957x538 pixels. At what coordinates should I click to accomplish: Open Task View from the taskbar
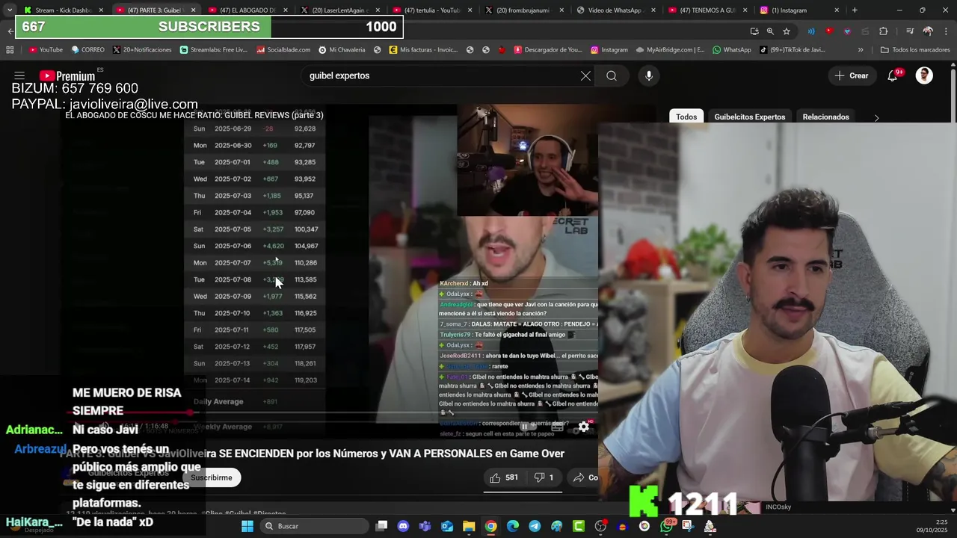coord(381,526)
